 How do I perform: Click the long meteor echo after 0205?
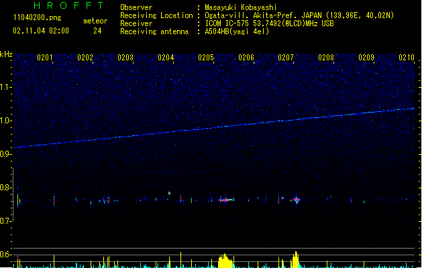226,200
